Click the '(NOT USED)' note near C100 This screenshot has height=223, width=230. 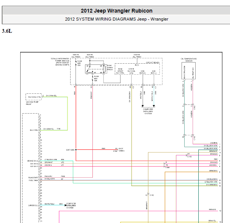tap(121, 150)
